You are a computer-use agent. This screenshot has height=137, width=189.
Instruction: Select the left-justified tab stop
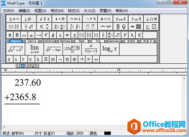pos(18,66)
